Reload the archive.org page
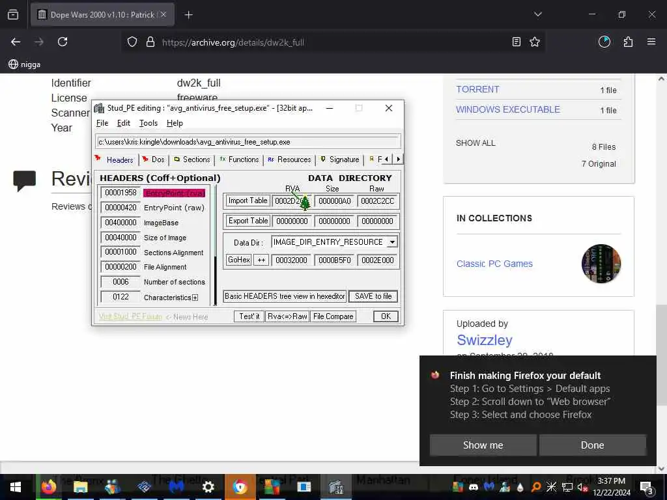This screenshot has width=667, height=500. pyautogui.click(x=63, y=42)
